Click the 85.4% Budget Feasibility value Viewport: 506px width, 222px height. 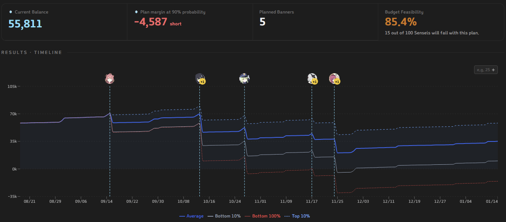tap(401, 22)
